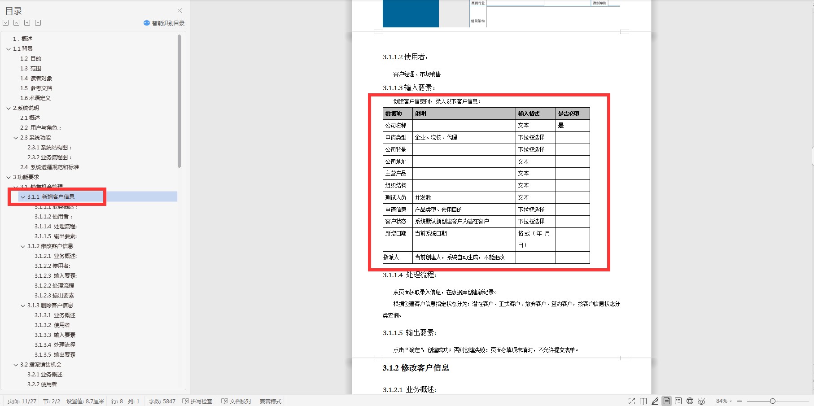
Task: Click 兼容模式 in the status bar
Action: point(271,401)
